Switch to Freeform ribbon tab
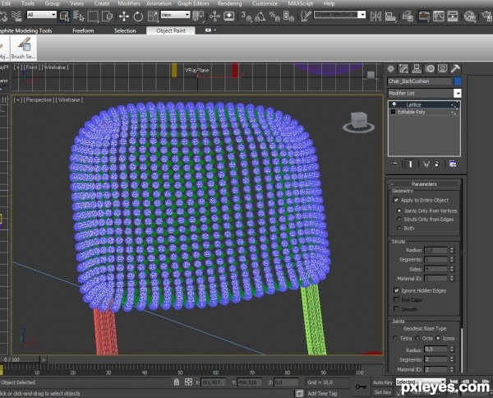The height and width of the screenshot is (398, 493). click(83, 30)
